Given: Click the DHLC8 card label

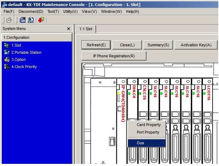Looking at the screenshot, I should tap(134, 92).
